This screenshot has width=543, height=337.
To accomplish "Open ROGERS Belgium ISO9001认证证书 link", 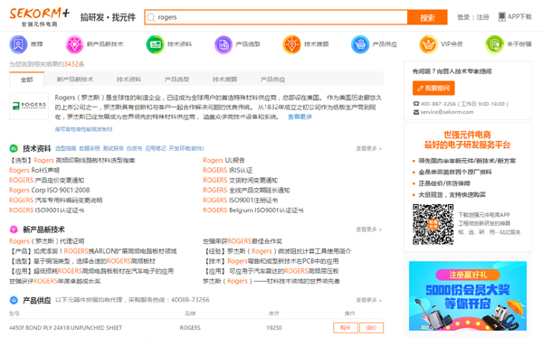I will 253,211.
